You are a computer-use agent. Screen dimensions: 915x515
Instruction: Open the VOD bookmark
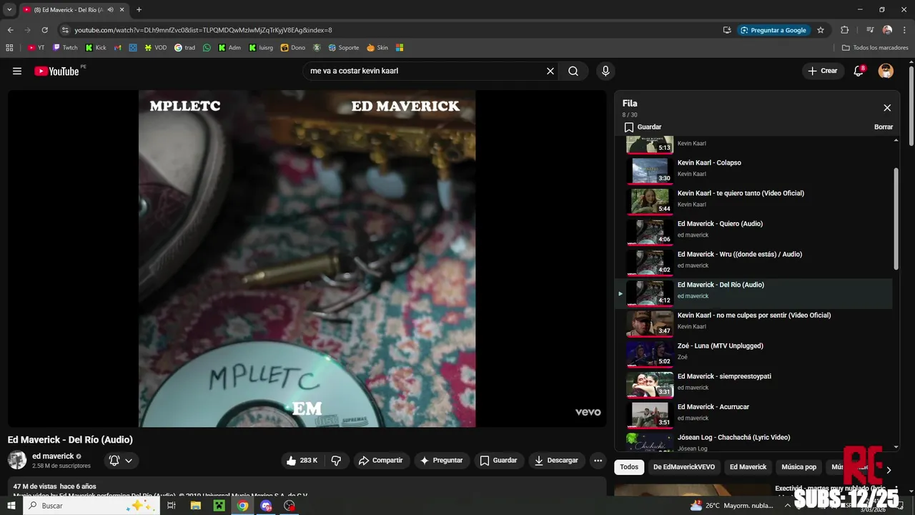coord(155,48)
